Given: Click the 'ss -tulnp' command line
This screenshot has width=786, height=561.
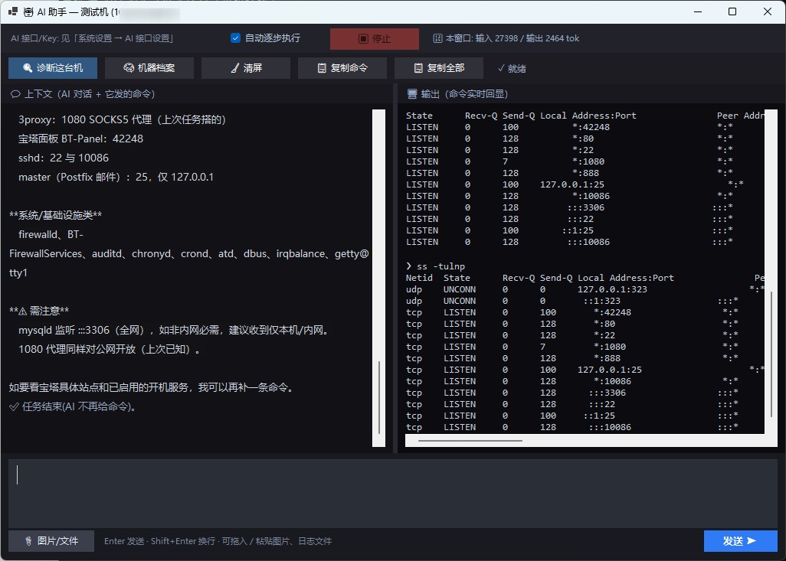Looking at the screenshot, I should coord(436,266).
